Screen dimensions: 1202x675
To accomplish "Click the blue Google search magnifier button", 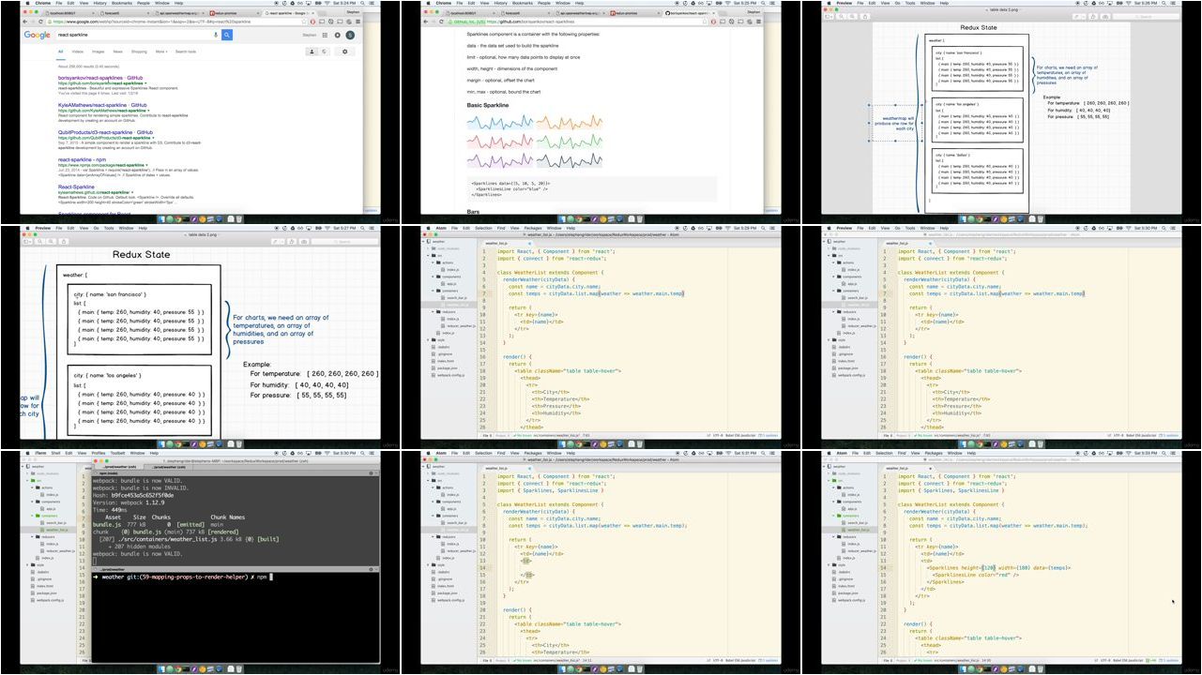I will tap(227, 35).
